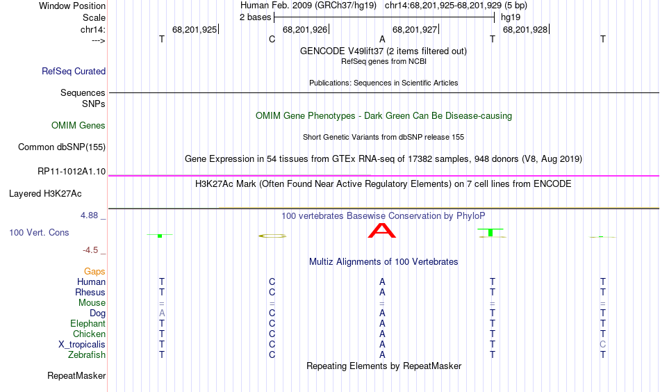Click the Window Position label

click(72, 6)
